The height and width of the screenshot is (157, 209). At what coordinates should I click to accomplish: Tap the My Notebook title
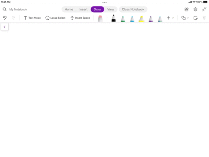coord(18,10)
